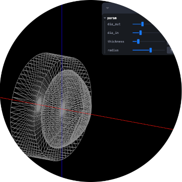Collapse the top panel header arrow
The height and width of the screenshot is (182, 182).
[x=108, y=8]
